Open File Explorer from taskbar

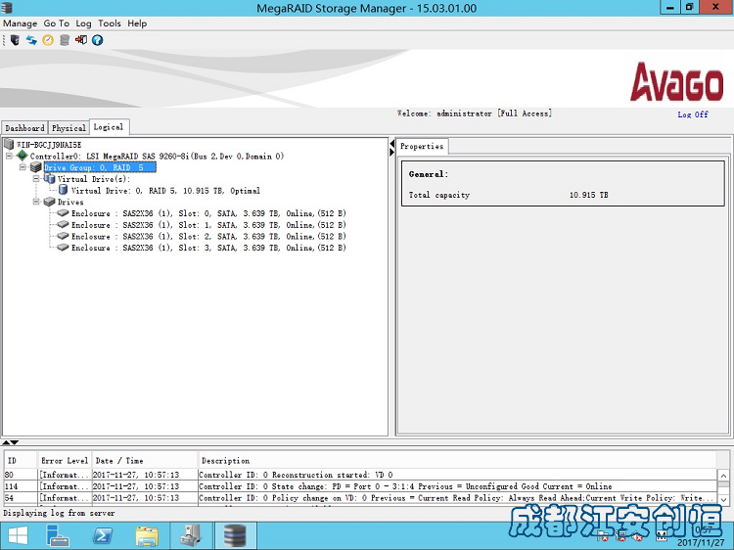tap(147, 536)
